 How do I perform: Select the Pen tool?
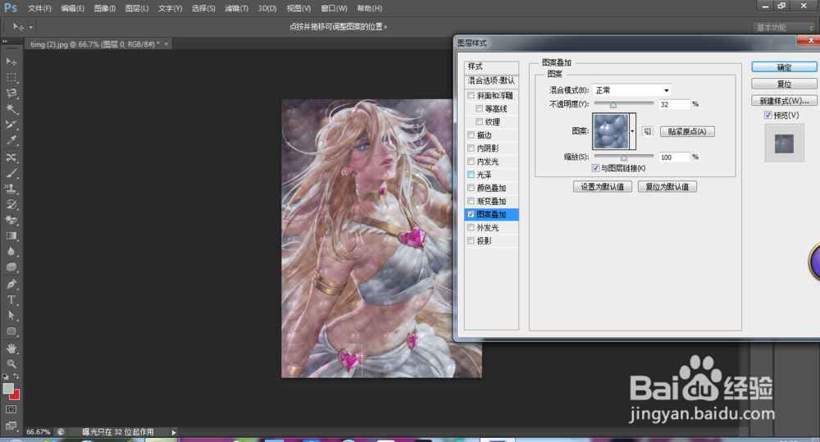[11, 284]
